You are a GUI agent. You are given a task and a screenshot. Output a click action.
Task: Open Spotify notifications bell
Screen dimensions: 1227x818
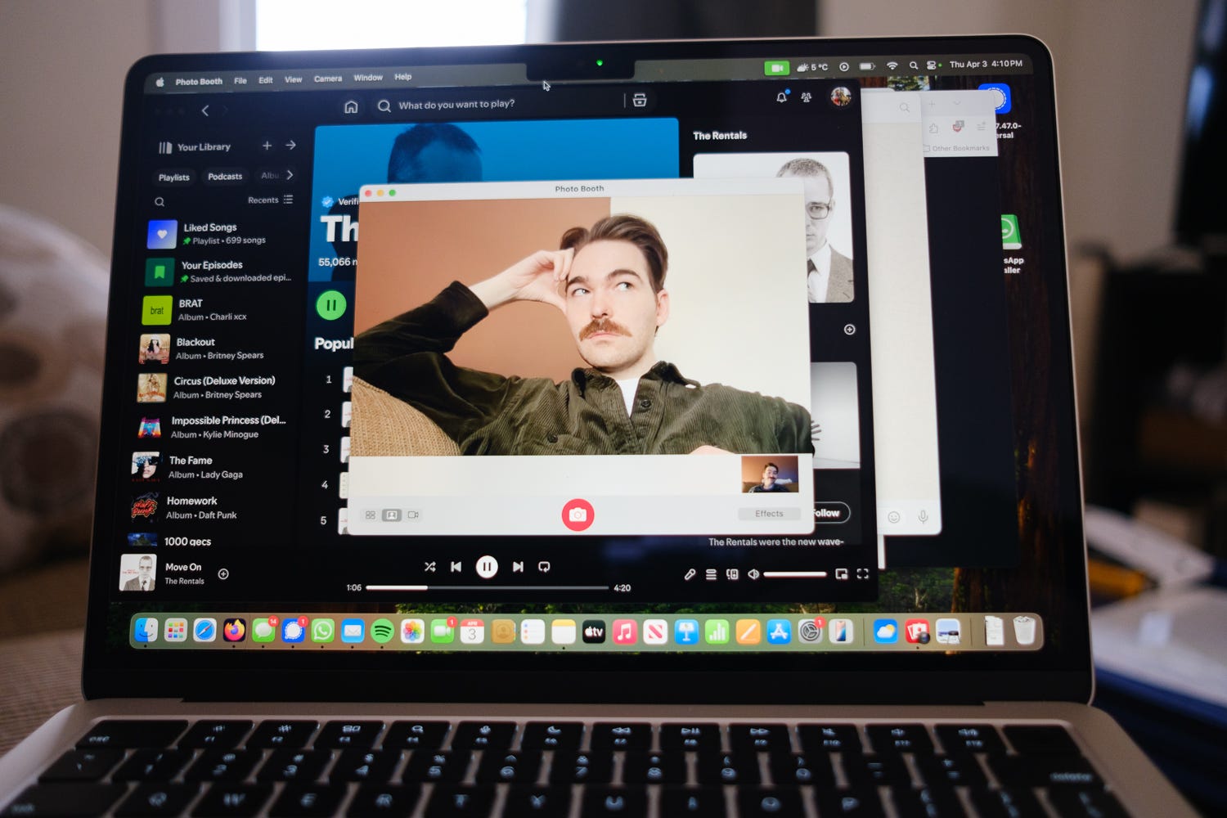click(781, 97)
